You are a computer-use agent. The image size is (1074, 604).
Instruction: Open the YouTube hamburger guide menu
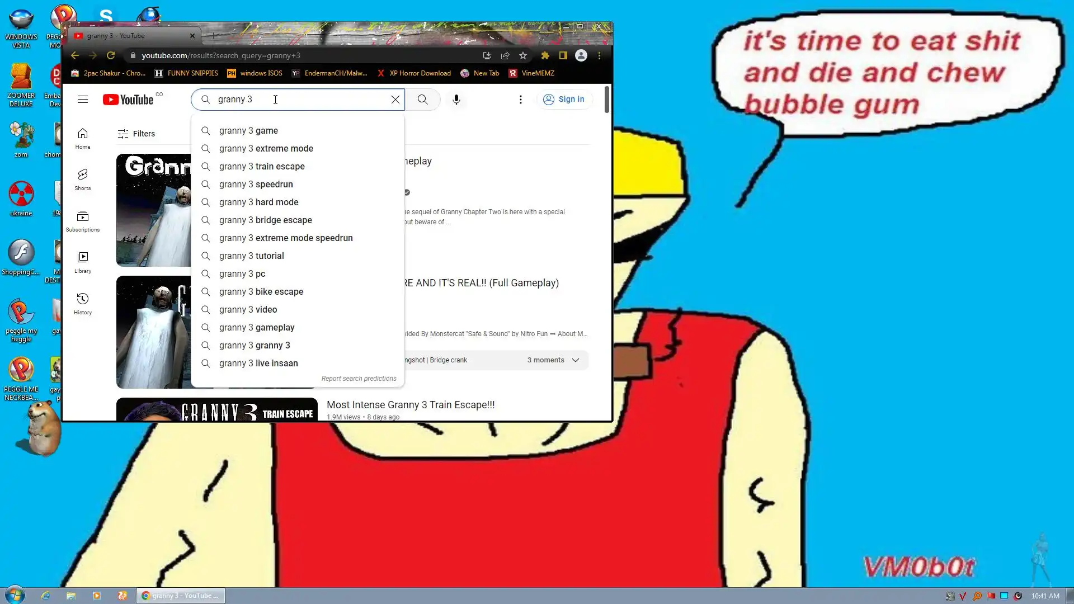83,100
